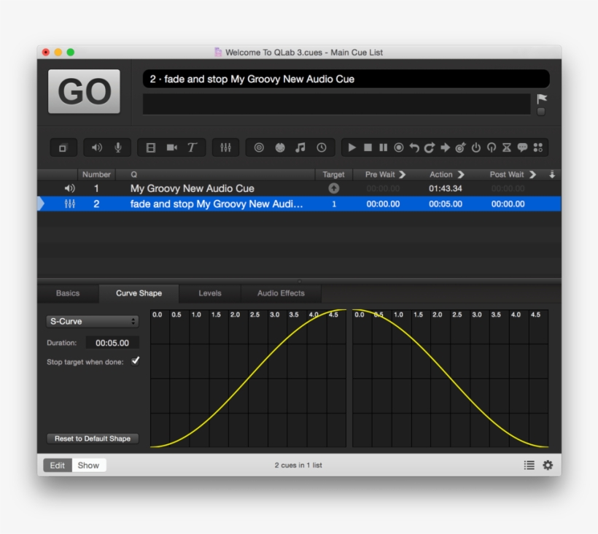This screenshot has width=598, height=534.
Task: Add a Camera cue from toolbar
Action: [x=171, y=147]
